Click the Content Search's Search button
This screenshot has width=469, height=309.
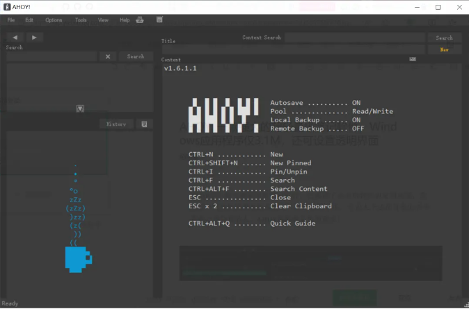click(444, 37)
